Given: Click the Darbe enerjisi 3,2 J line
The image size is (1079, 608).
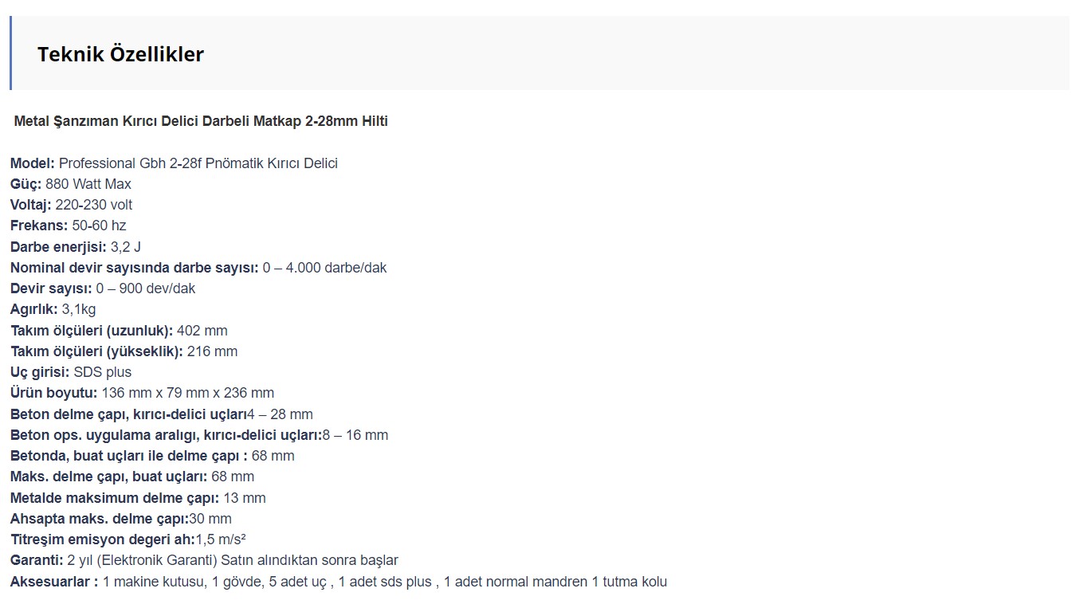Looking at the screenshot, I should pos(76,247).
